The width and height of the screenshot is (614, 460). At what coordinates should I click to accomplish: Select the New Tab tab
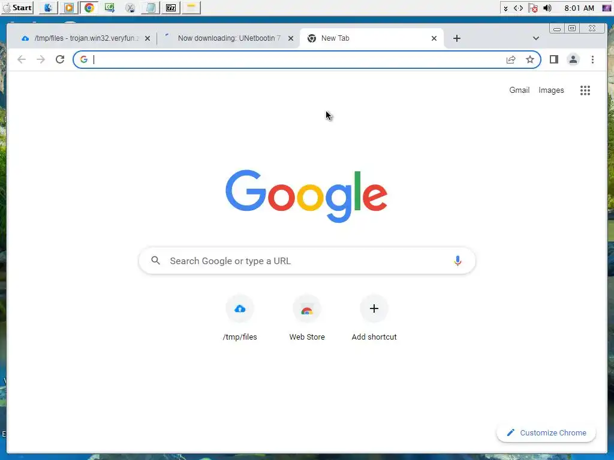click(x=372, y=38)
